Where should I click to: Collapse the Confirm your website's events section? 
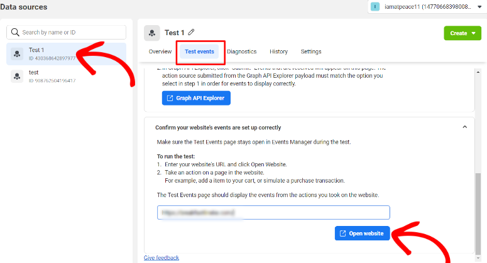[x=464, y=127]
